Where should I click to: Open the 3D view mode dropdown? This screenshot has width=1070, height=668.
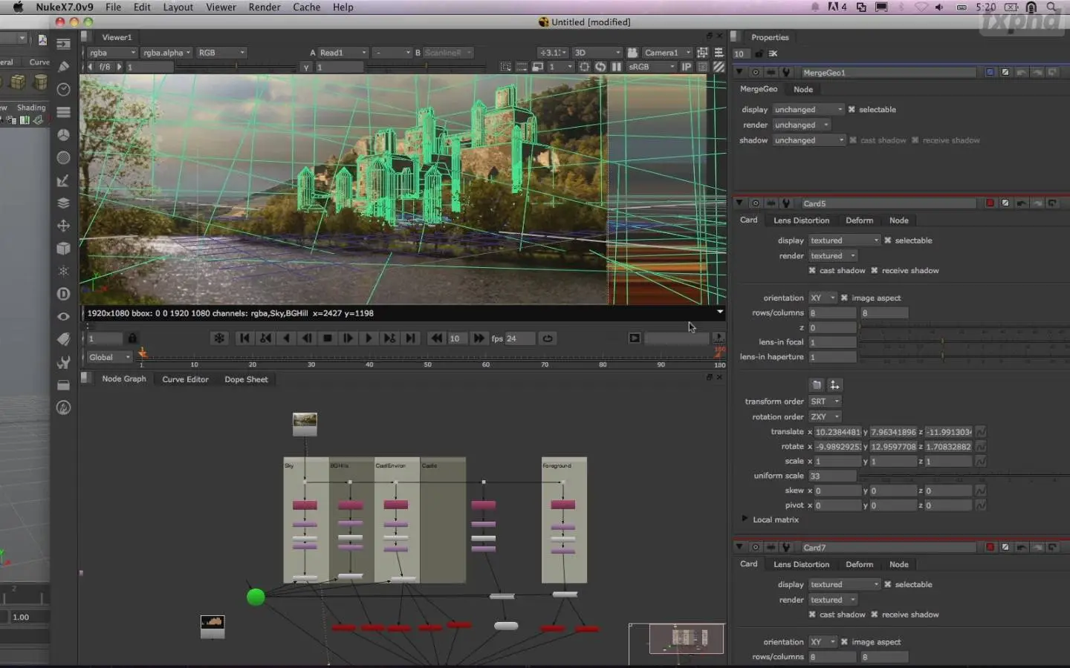tap(597, 53)
